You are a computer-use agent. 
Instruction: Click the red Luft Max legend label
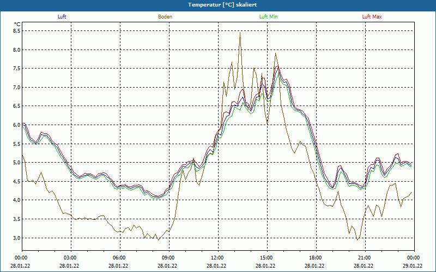[x=372, y=17]
